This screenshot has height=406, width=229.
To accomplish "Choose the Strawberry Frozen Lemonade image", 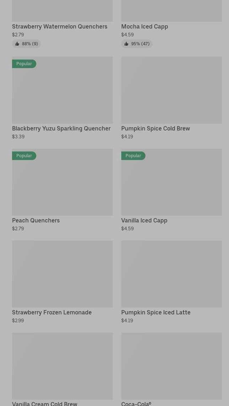I will 62,274.
